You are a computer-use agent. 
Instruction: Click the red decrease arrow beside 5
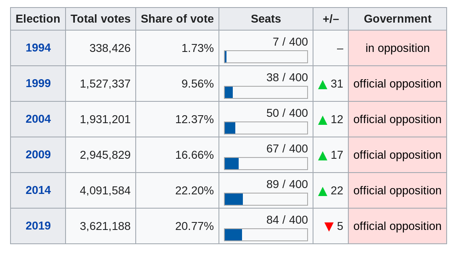pos(329,227)
